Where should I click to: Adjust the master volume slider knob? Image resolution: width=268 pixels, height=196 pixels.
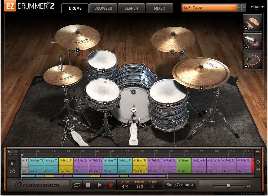[228, 186]
